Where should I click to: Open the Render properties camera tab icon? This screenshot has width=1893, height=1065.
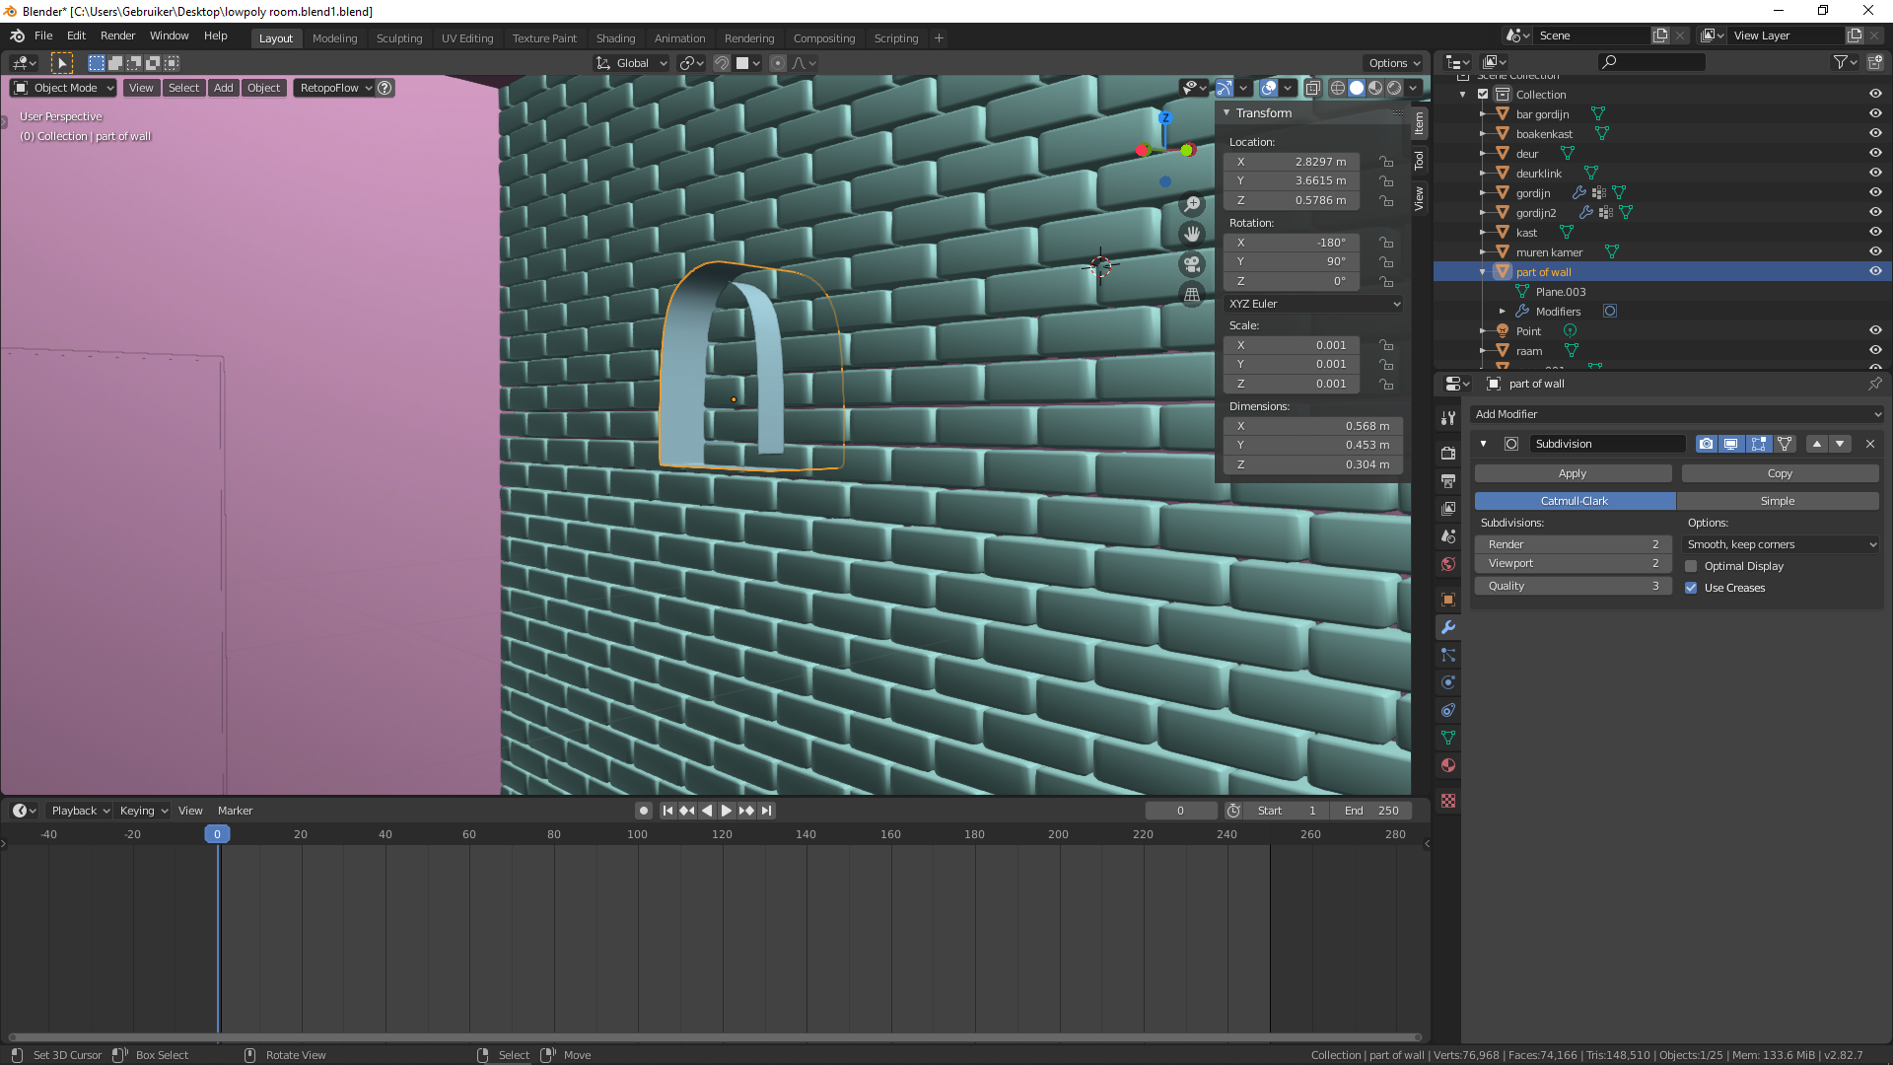tap(1447, 453)
